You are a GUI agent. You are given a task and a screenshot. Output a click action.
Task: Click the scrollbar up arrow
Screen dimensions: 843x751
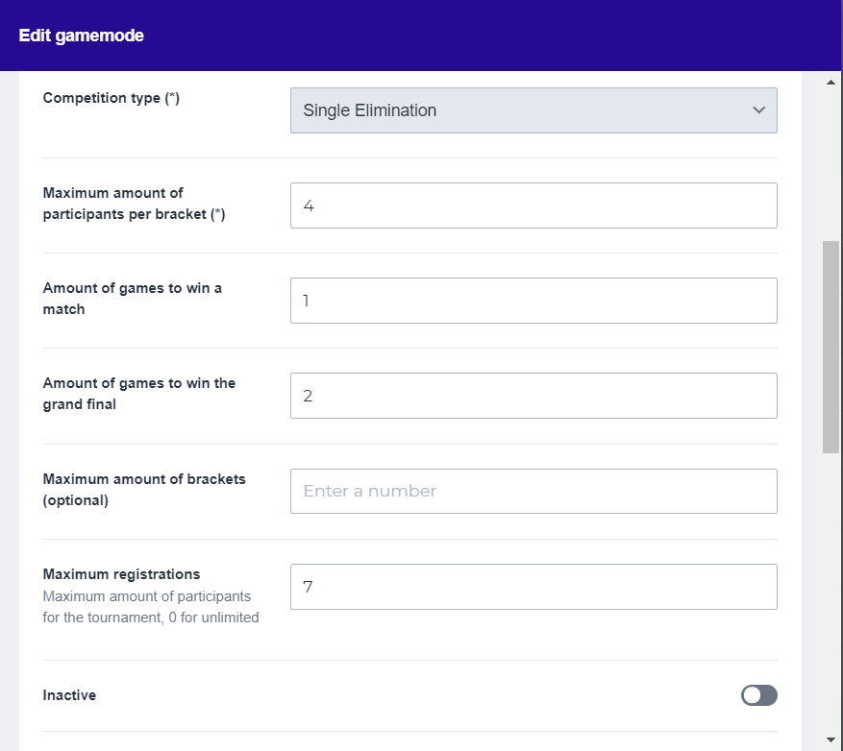click(831, 83)
